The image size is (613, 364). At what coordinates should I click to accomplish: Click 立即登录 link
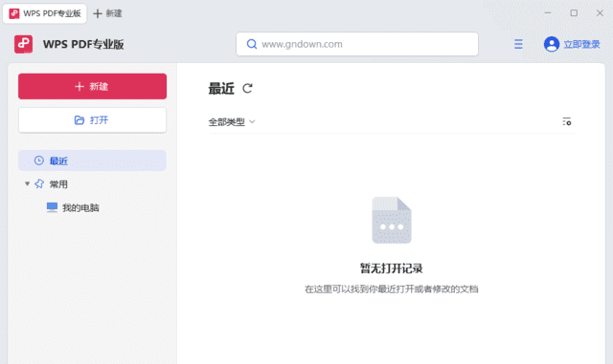point(581,45)
